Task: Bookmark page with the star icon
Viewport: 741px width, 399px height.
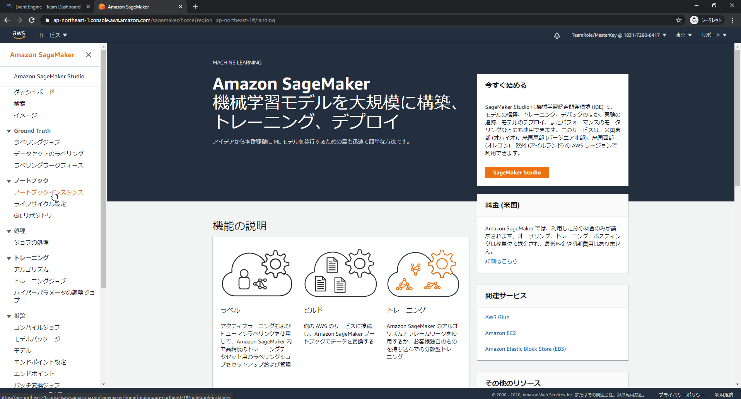Action: click(679, 20)
